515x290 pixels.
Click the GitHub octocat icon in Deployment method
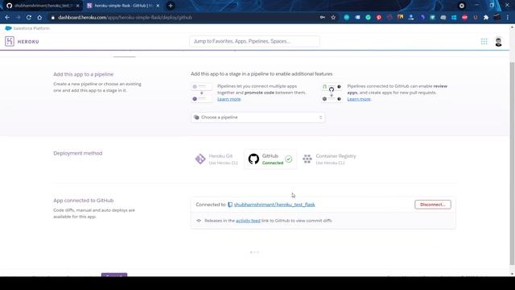(253, 159)
